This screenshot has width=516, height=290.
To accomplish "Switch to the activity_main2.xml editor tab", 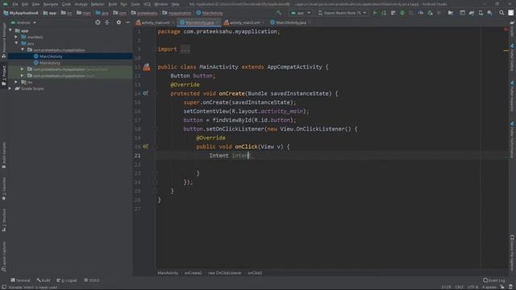I will click(x=243, y=23).
